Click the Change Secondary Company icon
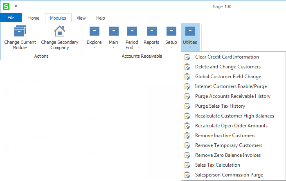 pyautogui.click(x=60, y=31)
